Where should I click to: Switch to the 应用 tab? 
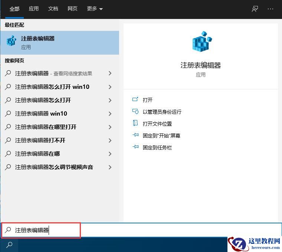[34, 9]
